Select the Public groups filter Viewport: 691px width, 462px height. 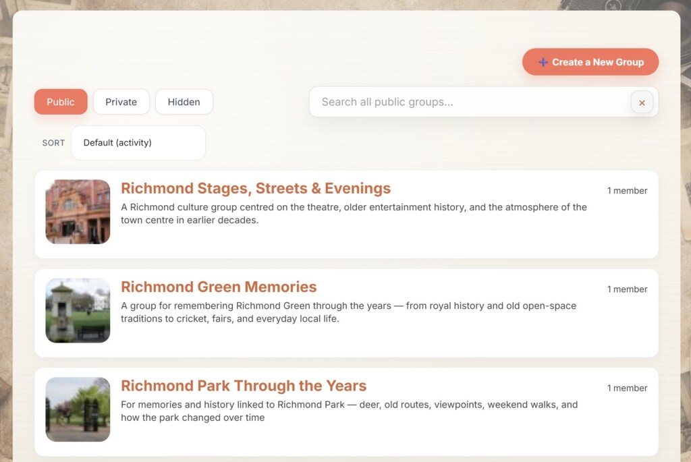[61, 102]
